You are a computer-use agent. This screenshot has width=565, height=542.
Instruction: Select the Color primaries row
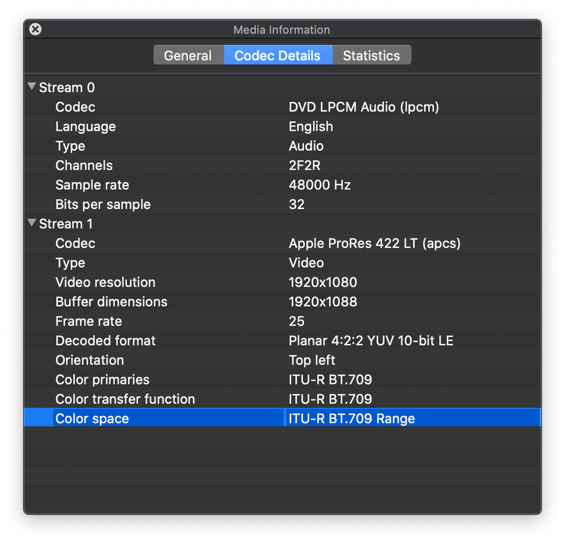(102, 379)
